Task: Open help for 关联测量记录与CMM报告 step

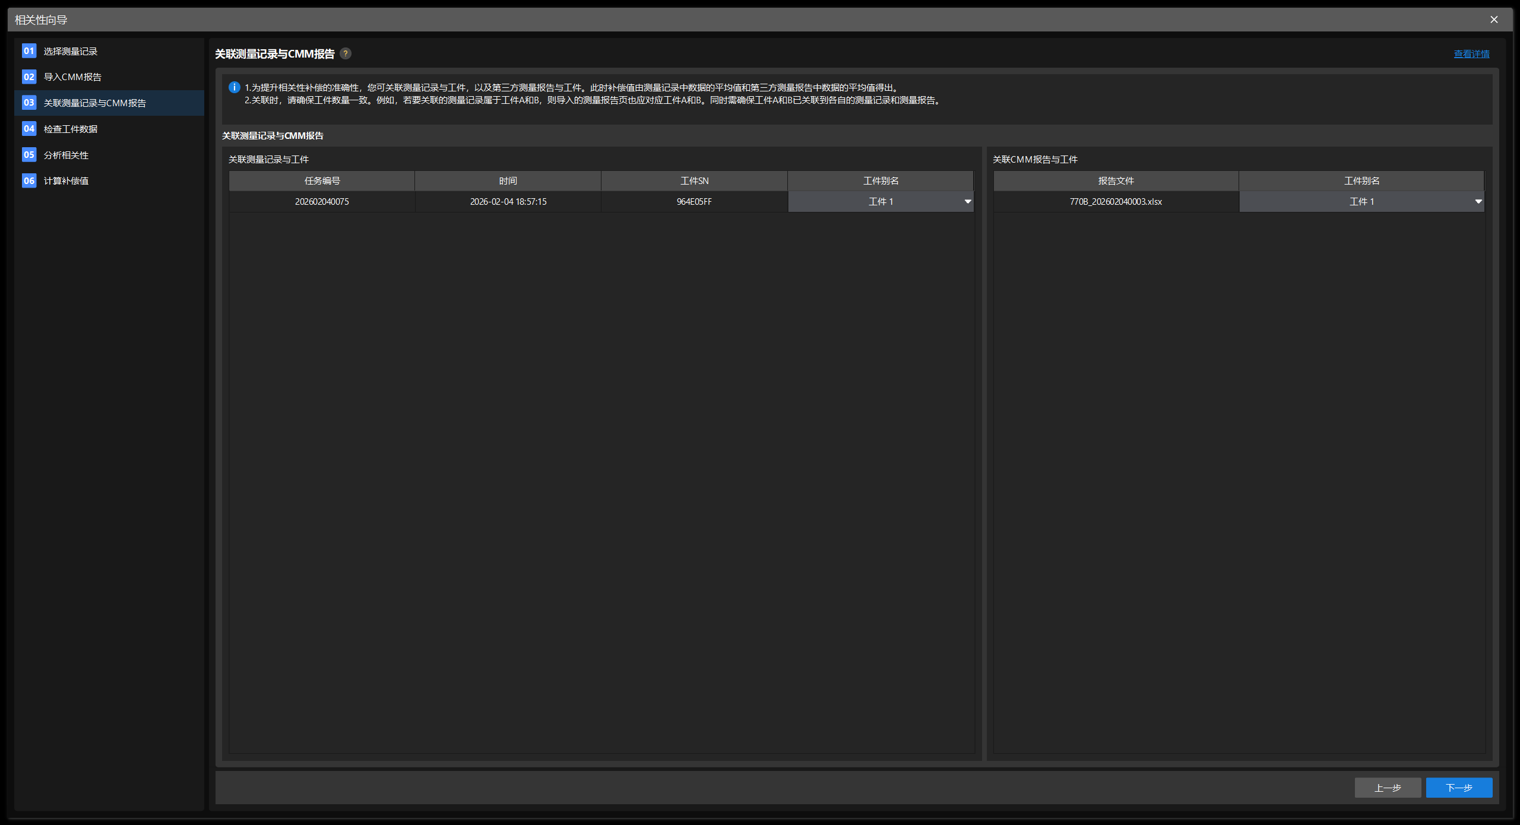Action: click(346, 53)
